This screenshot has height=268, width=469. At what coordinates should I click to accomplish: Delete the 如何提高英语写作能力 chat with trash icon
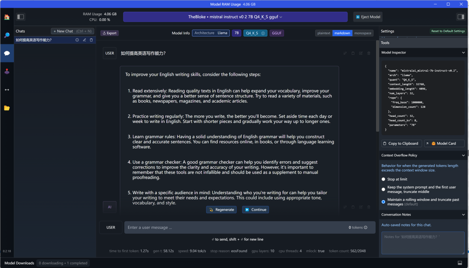coord(91,40)
